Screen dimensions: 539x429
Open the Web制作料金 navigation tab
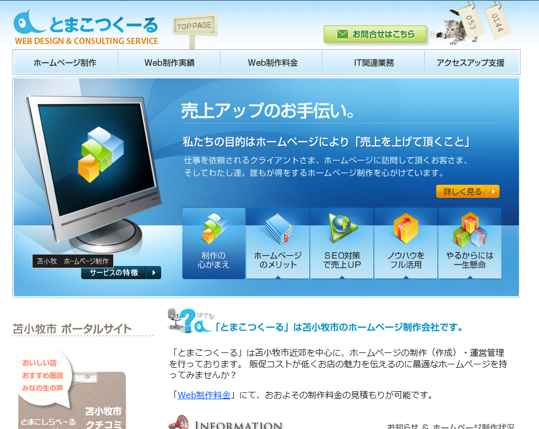[x=272, y=63]
